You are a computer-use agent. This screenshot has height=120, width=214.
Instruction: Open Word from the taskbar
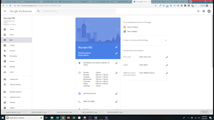click(96, 118)
